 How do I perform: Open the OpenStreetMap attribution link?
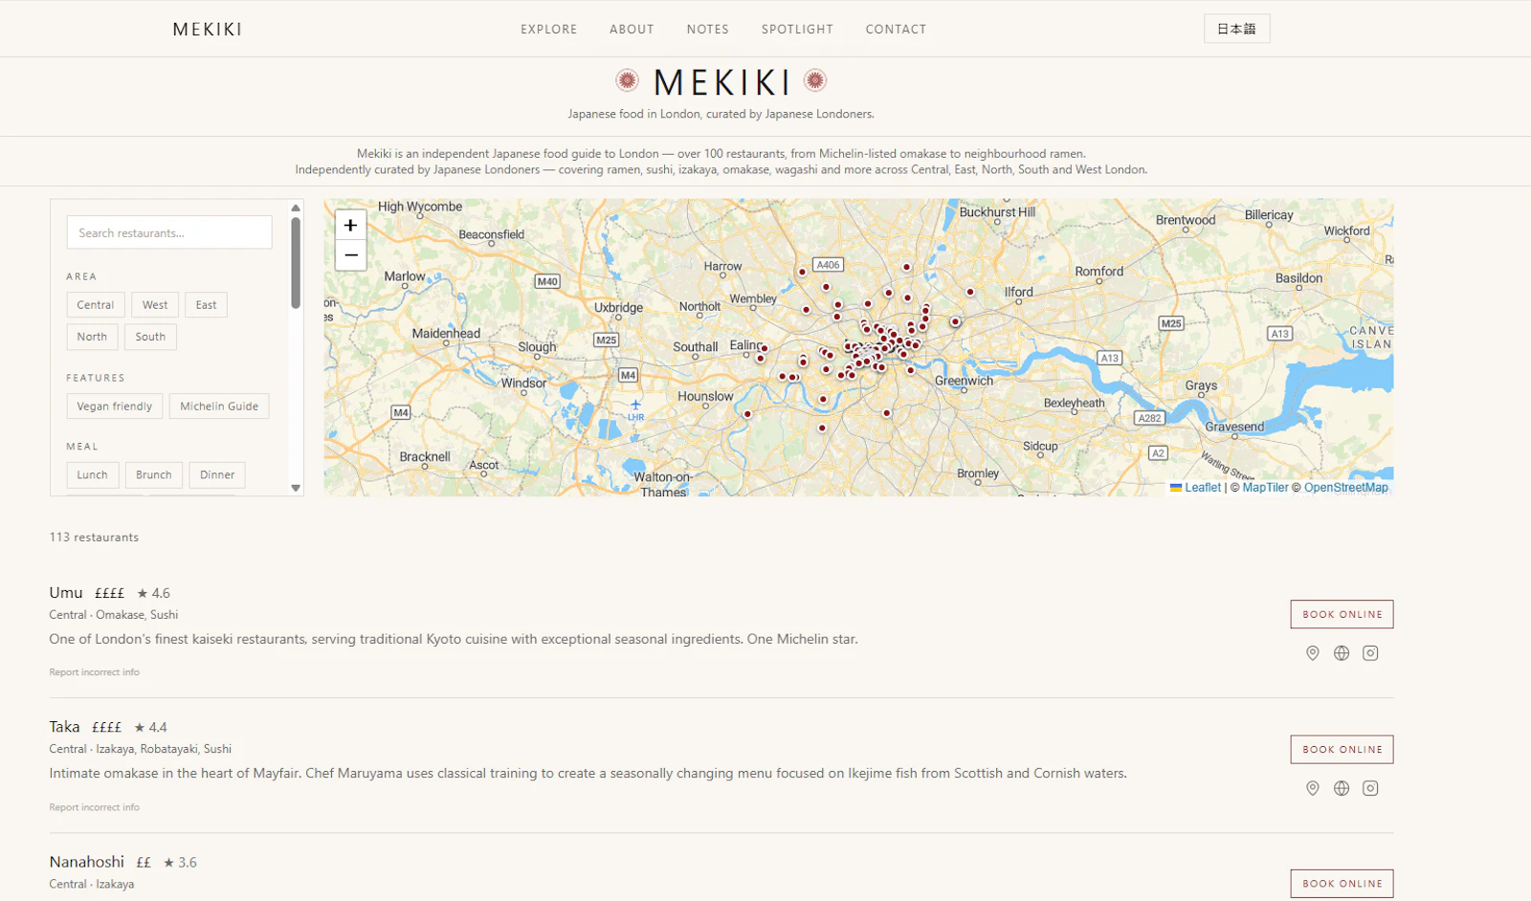tap(1345, 488)
